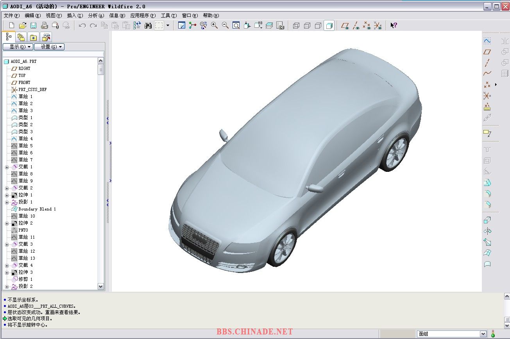Select the PRT_CSYS_DEF tree item

pyautogui.click(x=32, y=90)
